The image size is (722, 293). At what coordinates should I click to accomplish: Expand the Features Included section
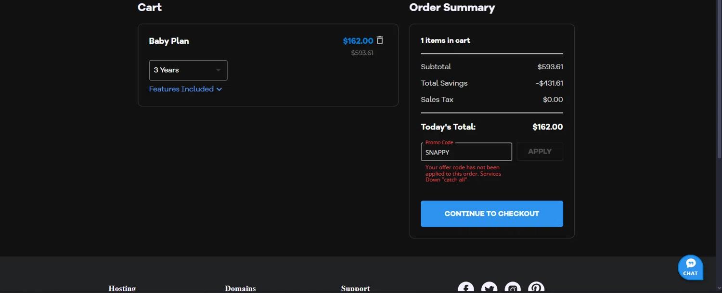185,89
